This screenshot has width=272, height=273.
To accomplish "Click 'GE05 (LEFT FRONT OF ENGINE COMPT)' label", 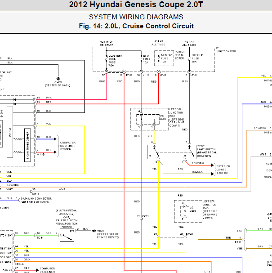I will (x=108, y=234).
